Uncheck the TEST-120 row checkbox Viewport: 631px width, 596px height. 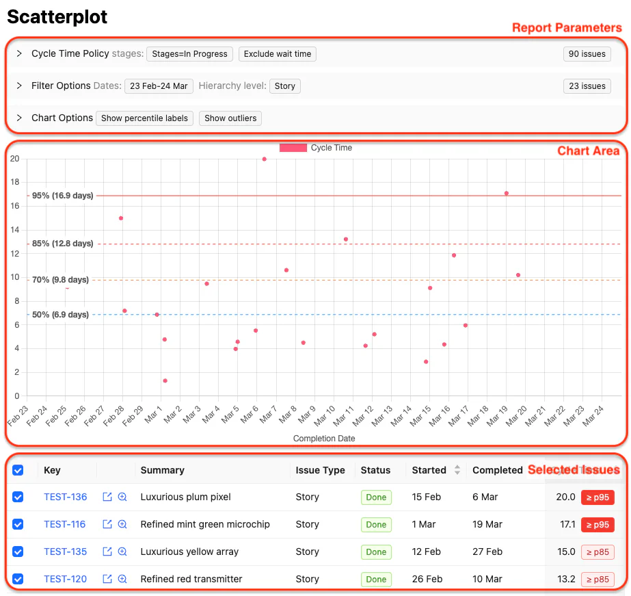click(x=18, y=579)
